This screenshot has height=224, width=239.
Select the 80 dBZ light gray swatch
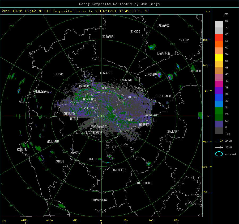219,24
